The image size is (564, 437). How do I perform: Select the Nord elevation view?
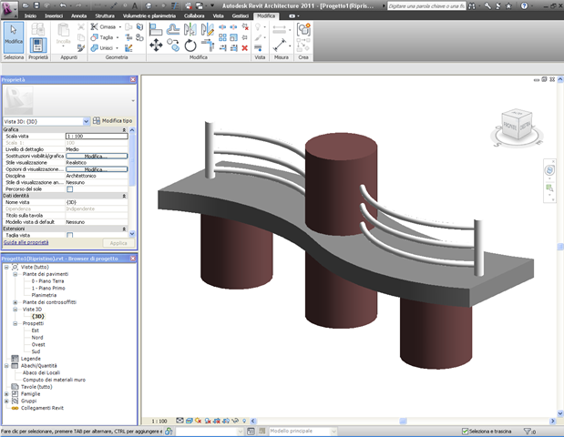click(x=37, y=337)
